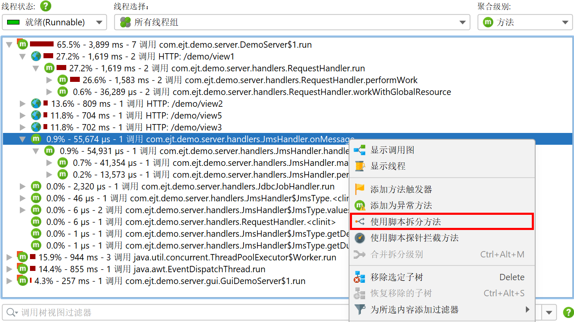Screen dimensions: 574x322
Task: Open the 聚合级别 dropdown showing 方法
Action: coord(525,22)
